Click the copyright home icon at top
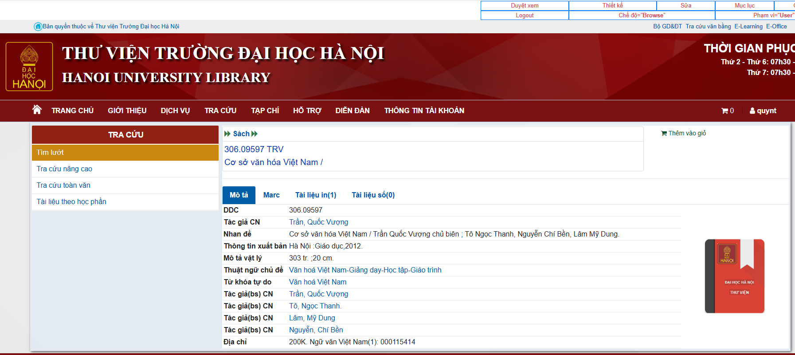 coord(38,27)
